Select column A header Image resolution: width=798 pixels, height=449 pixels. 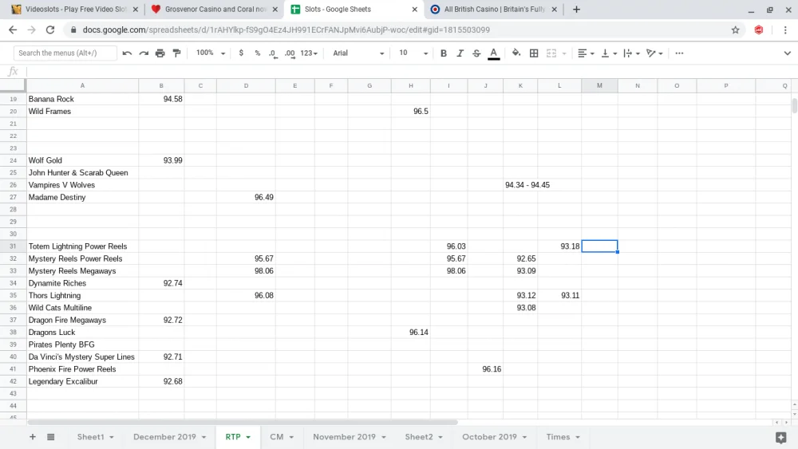[82, 86]
